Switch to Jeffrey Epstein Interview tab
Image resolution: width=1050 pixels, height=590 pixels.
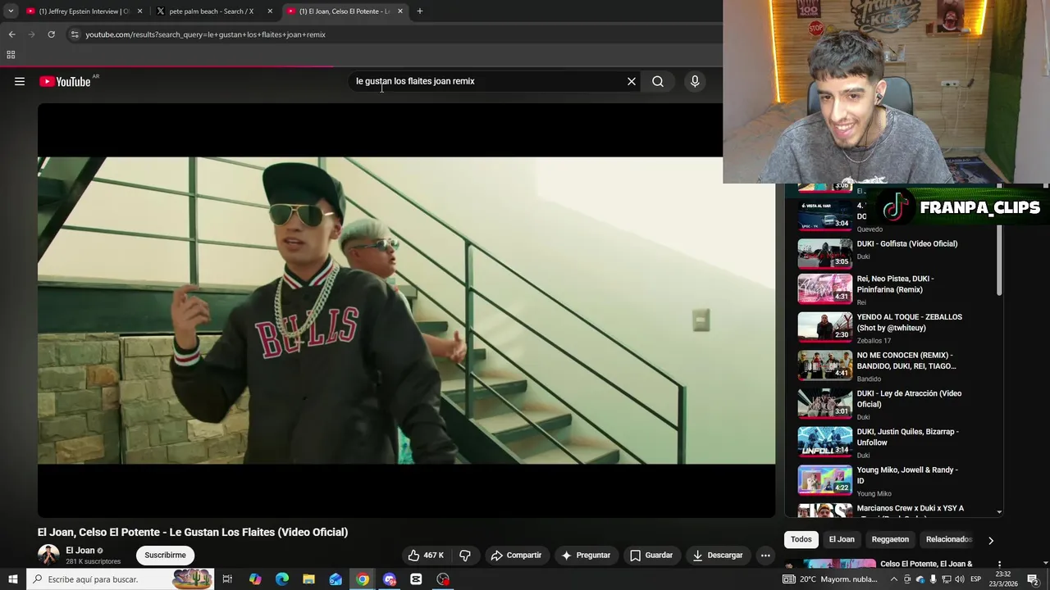click(x=82, y=11)
